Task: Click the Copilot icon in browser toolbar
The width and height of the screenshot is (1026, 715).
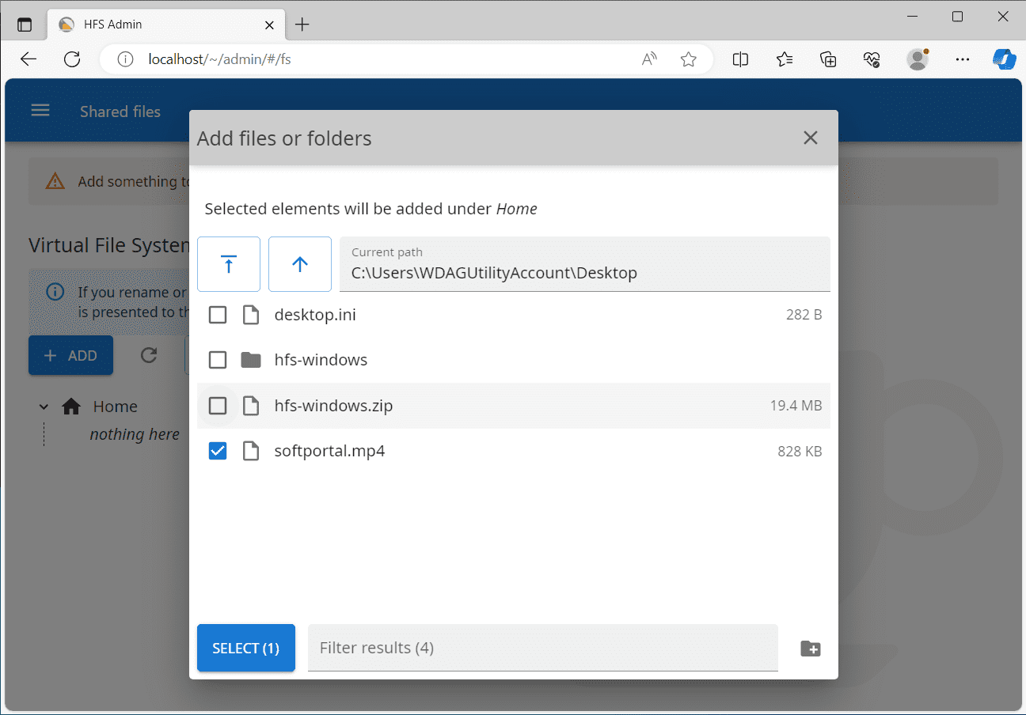Action: tap(1004, 59)
